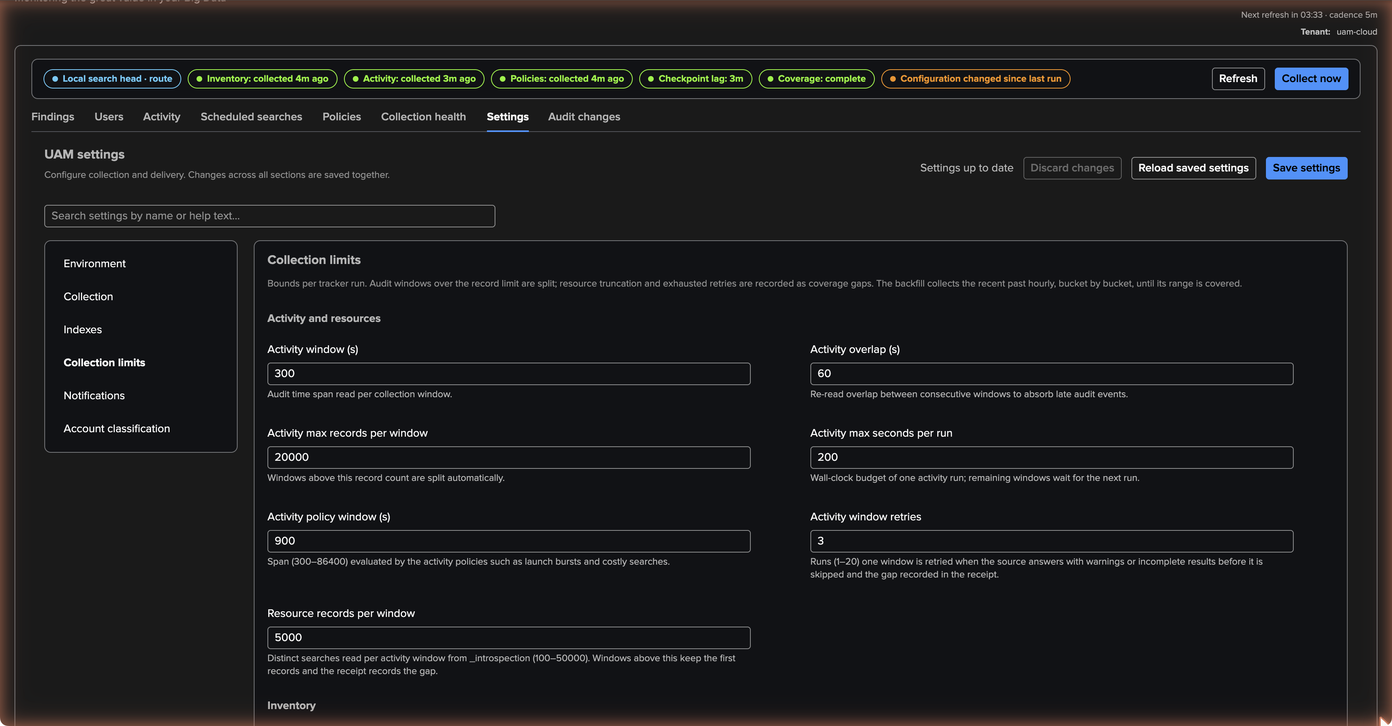This screenshot has width=1392, height=726.
Task: Click Save settings button
Action: pos(1306,168)
